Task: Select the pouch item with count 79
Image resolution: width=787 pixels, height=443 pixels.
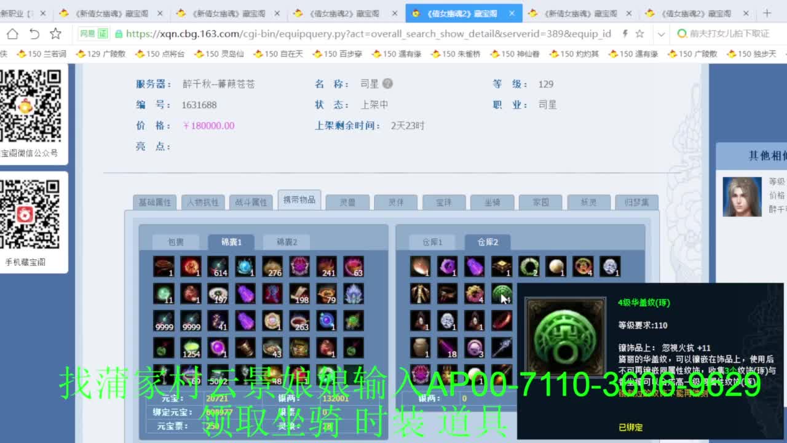Action: (x=326, y=293)
